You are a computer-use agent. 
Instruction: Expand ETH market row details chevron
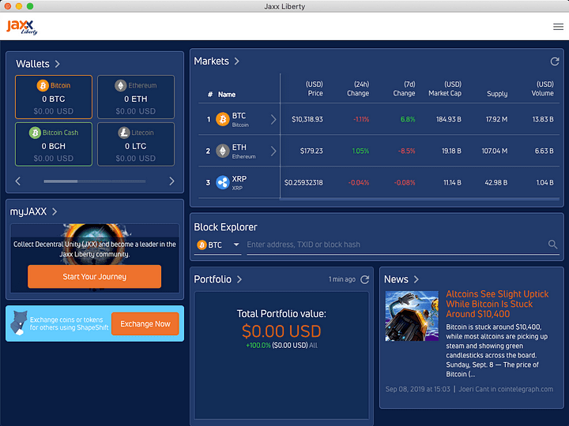click(273, 151)
